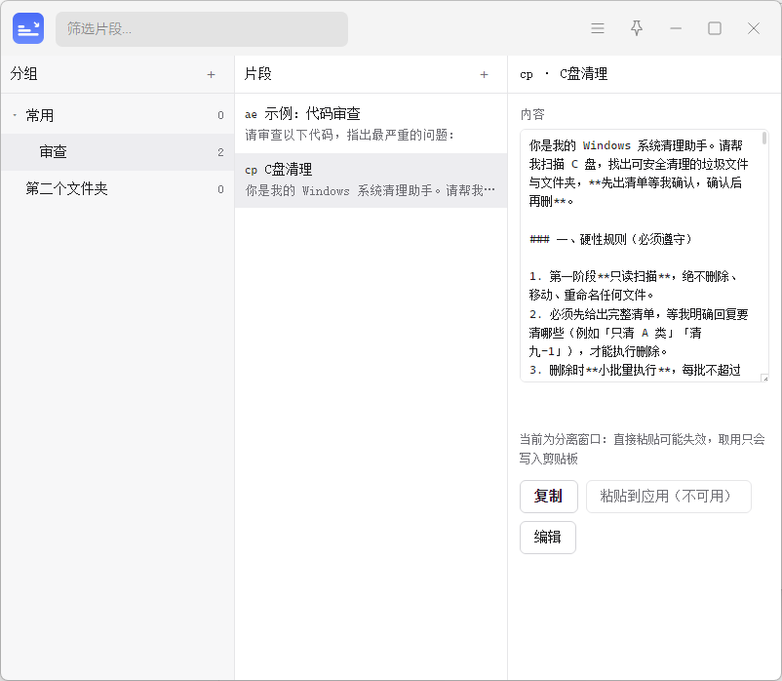Click the count 2 beside 审查

coord(220,152)
